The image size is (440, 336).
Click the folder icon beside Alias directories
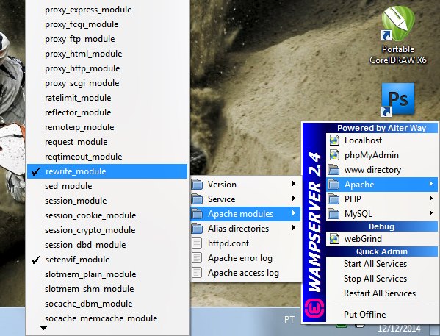tap(197, 229)
